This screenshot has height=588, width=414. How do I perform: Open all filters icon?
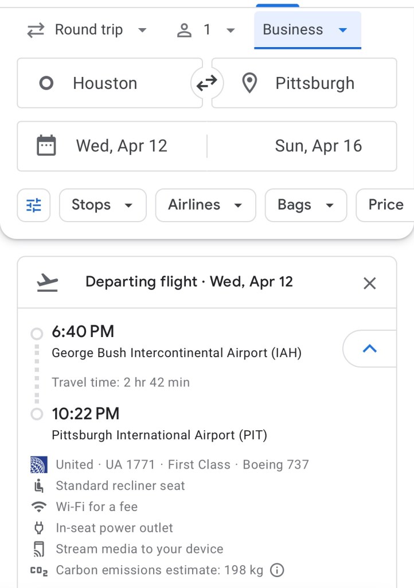(34, 205)
